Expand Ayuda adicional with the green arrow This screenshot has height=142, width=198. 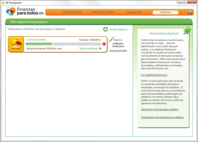100,48
